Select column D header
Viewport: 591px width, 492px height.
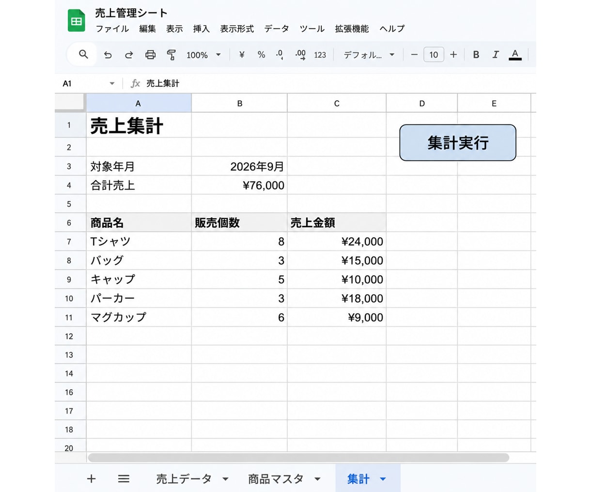pos(422,103)
